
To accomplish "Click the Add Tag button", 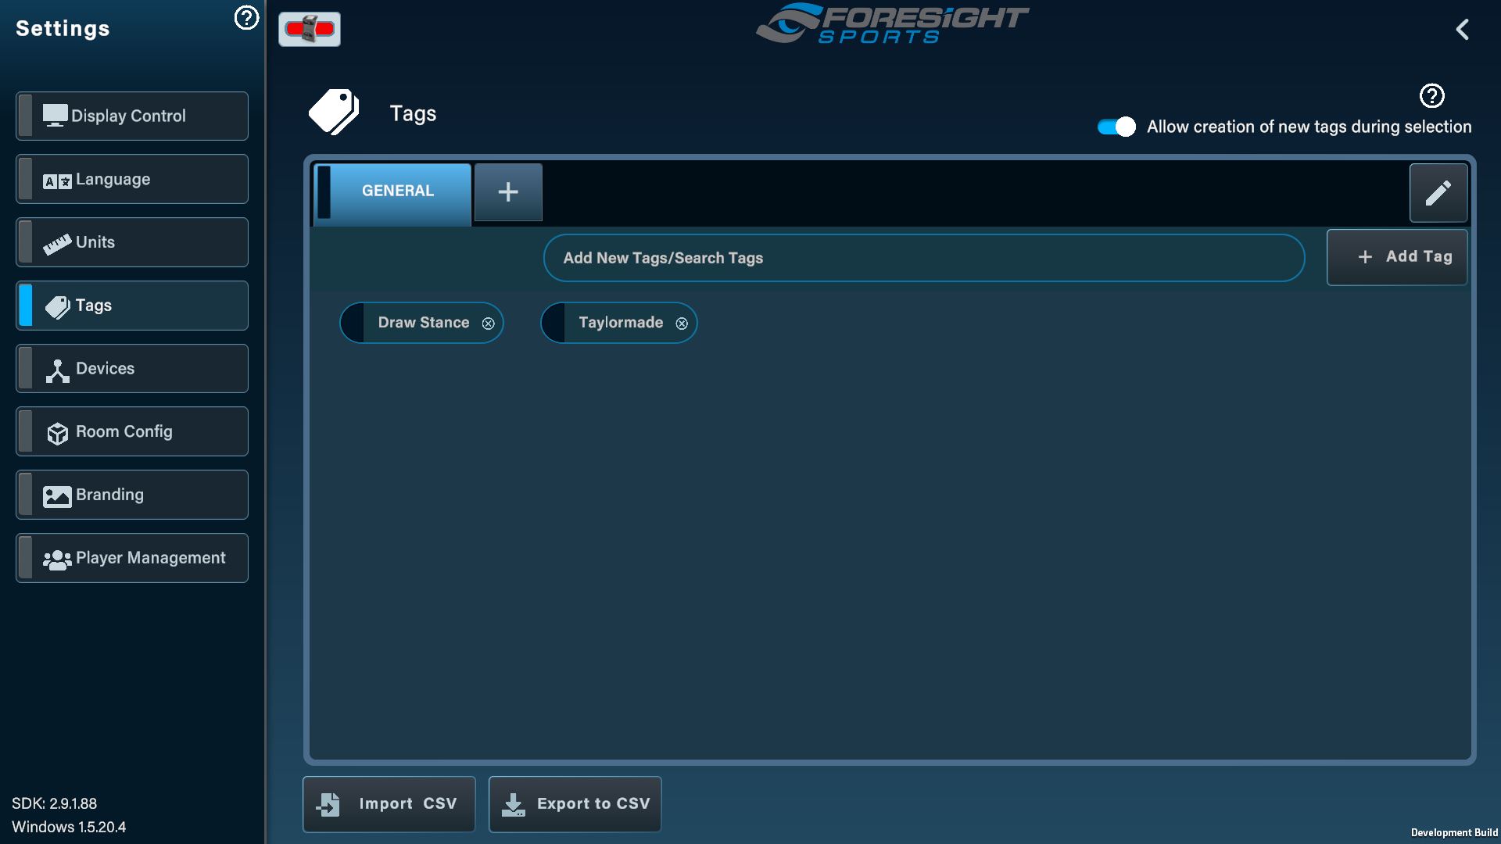I will [1396, 257].
